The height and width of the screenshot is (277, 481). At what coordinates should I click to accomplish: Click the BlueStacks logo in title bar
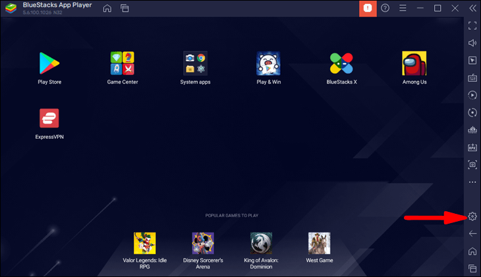11,9
